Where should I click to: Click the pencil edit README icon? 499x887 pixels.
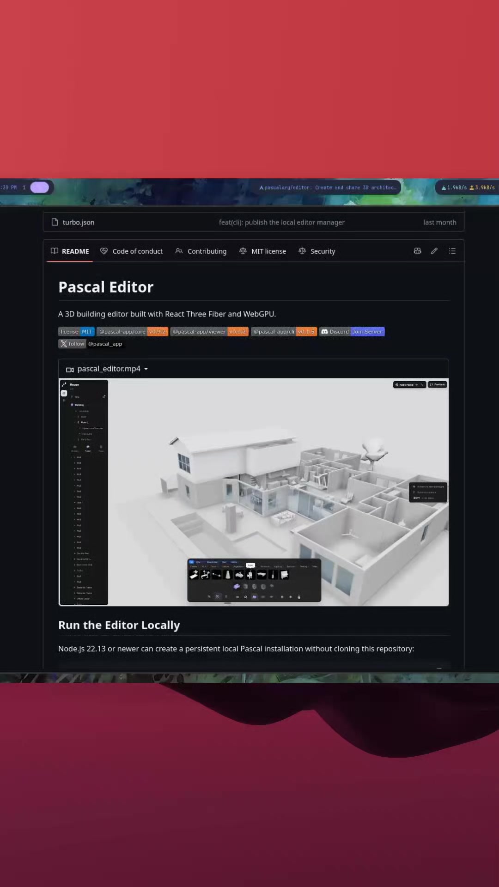point(434,251)
